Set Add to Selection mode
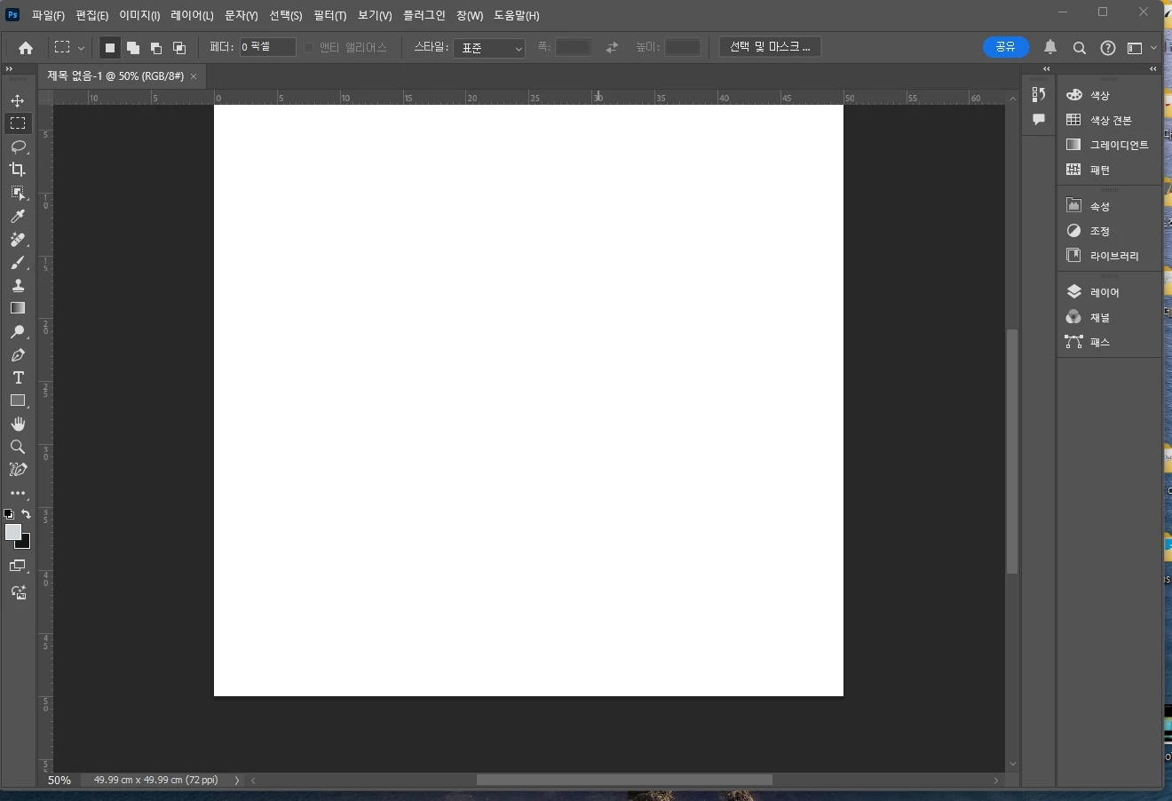The height and width of the screenshot is (801, 1172). coord(133,48)
